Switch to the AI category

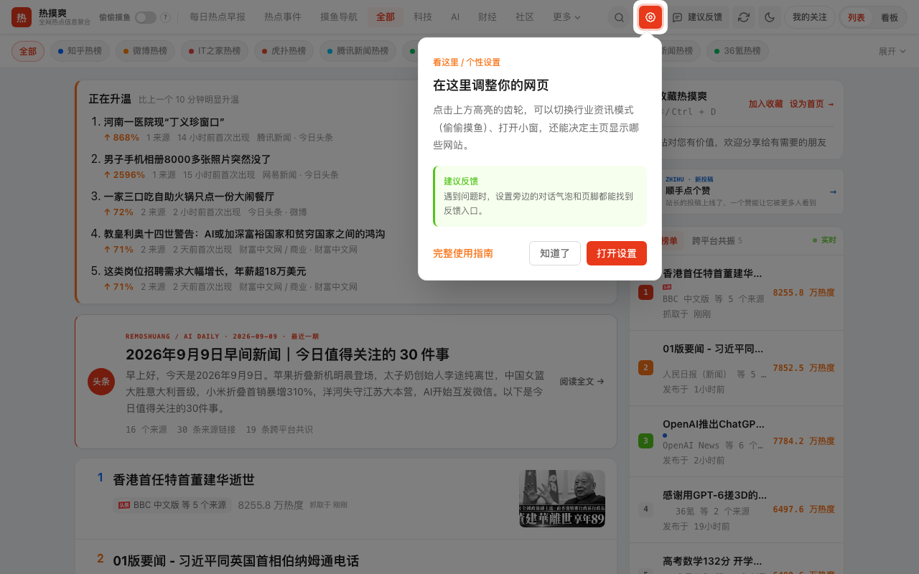pos(455,17)
